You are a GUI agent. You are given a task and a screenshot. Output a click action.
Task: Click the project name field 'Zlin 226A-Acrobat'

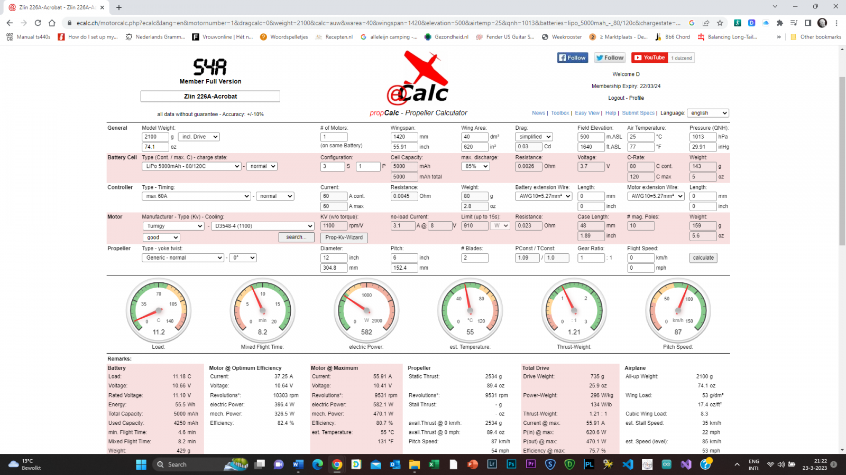coord(210,97)
